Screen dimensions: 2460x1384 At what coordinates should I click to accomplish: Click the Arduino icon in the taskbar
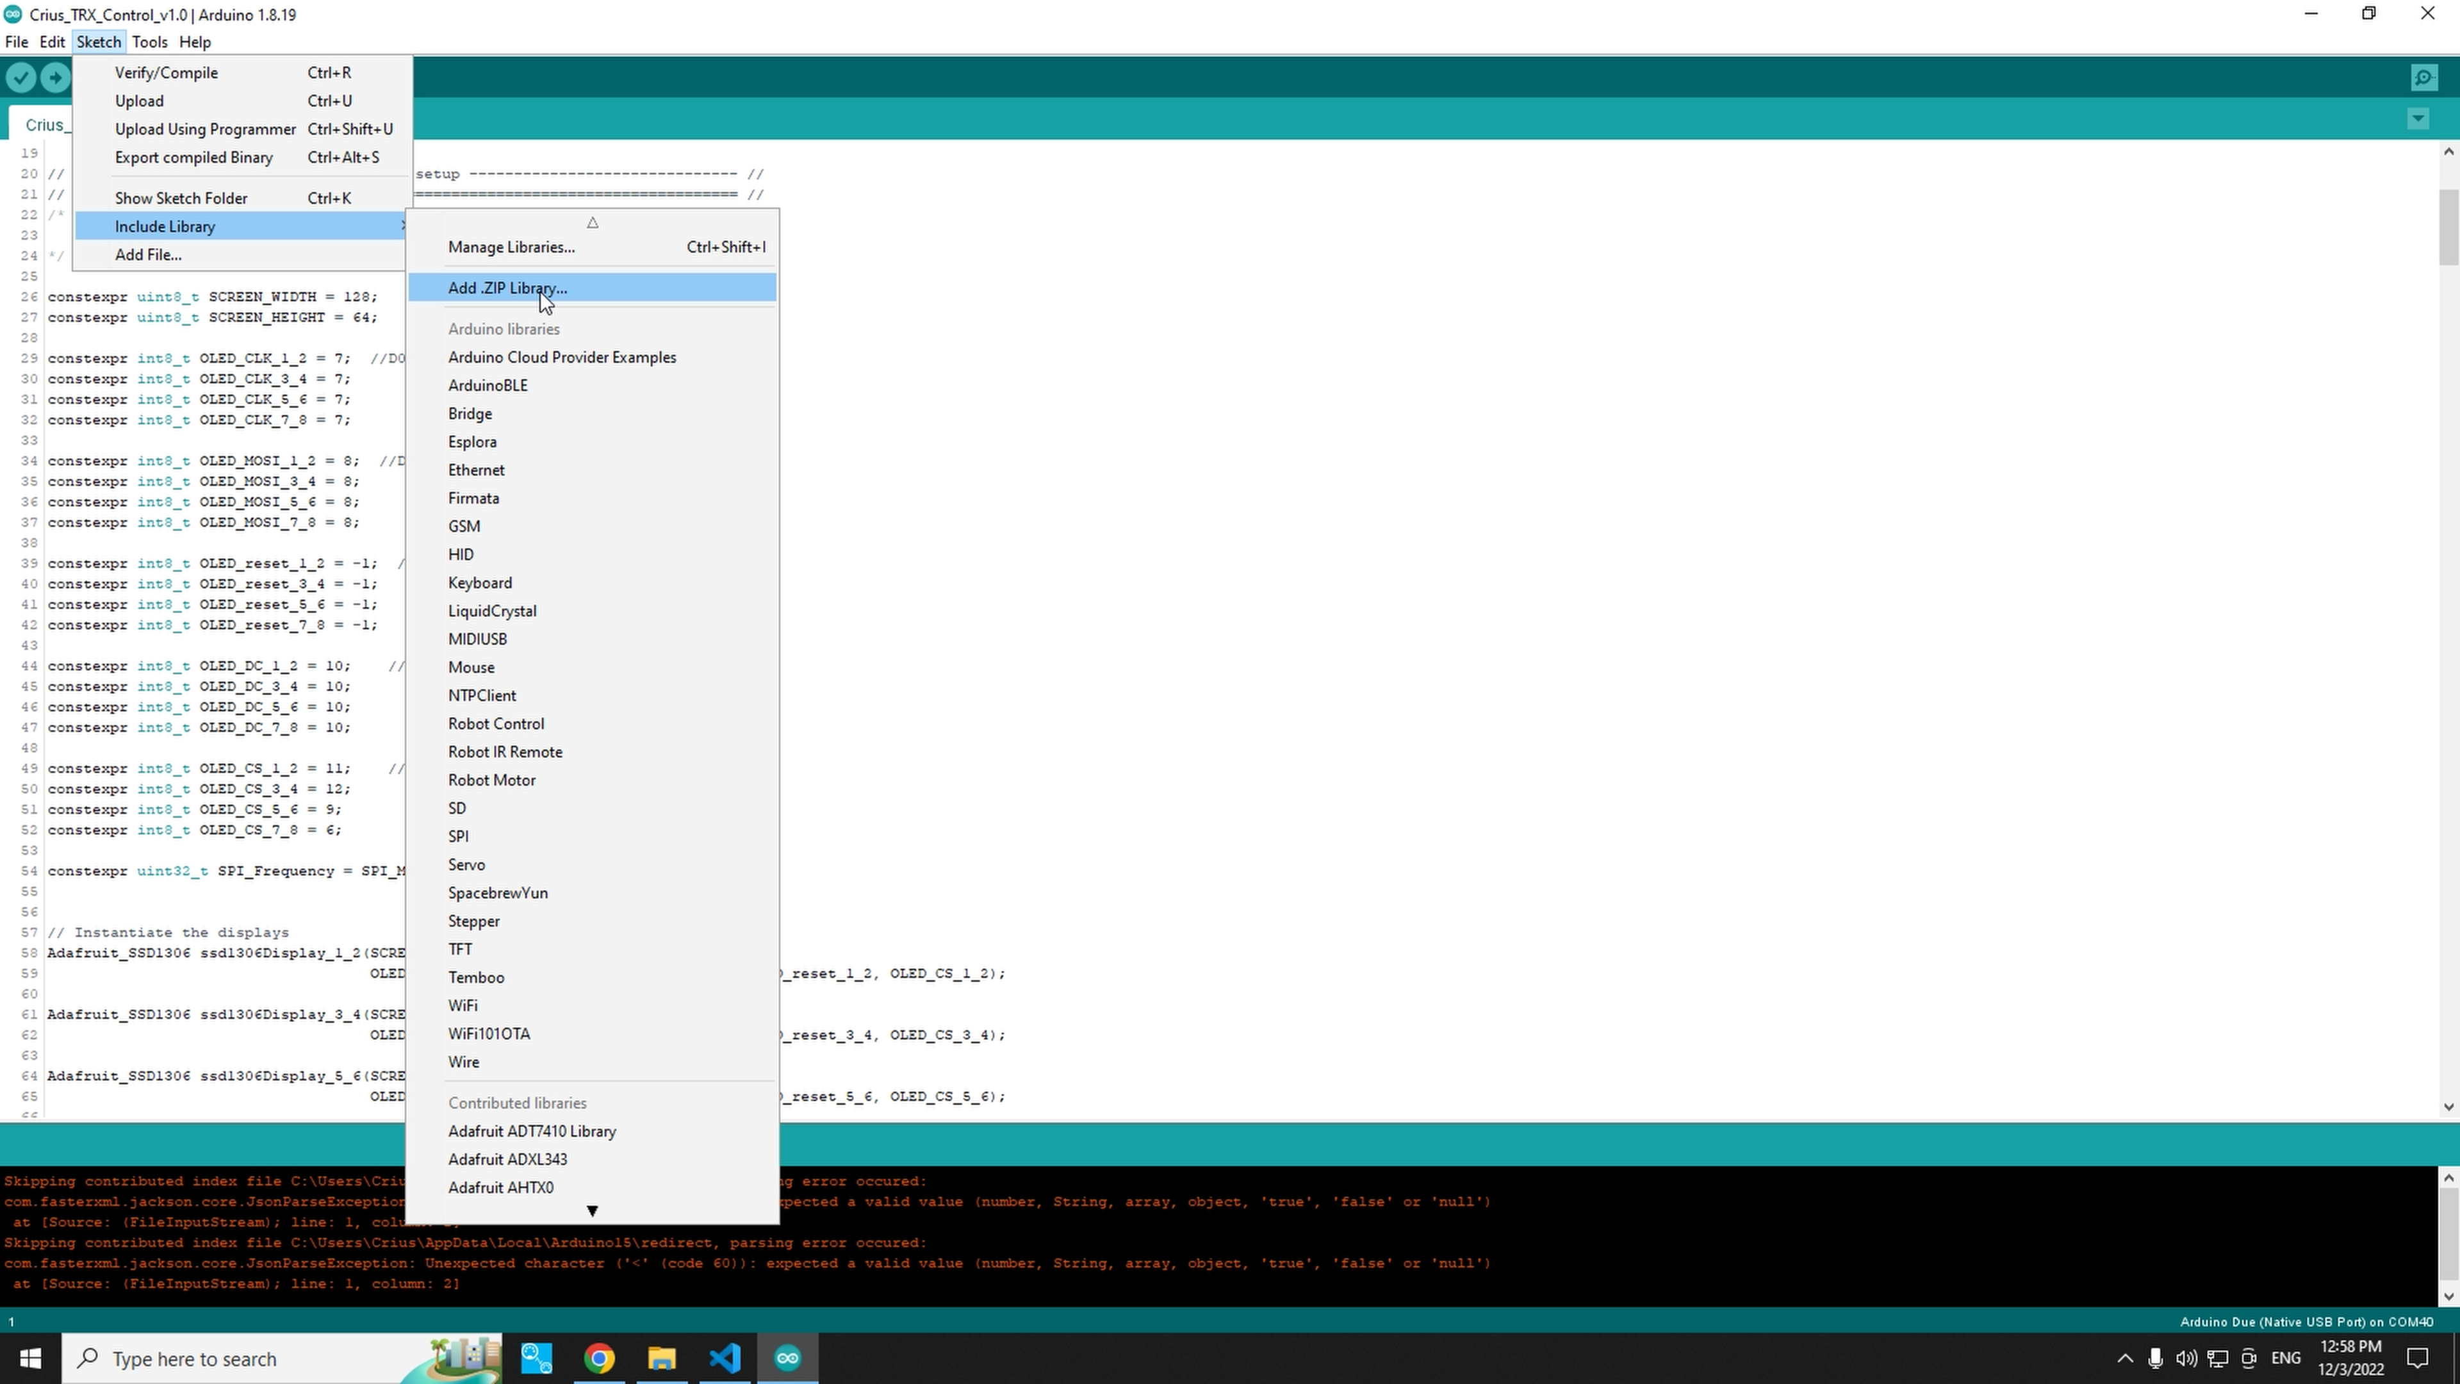[x=787, y=1358]
